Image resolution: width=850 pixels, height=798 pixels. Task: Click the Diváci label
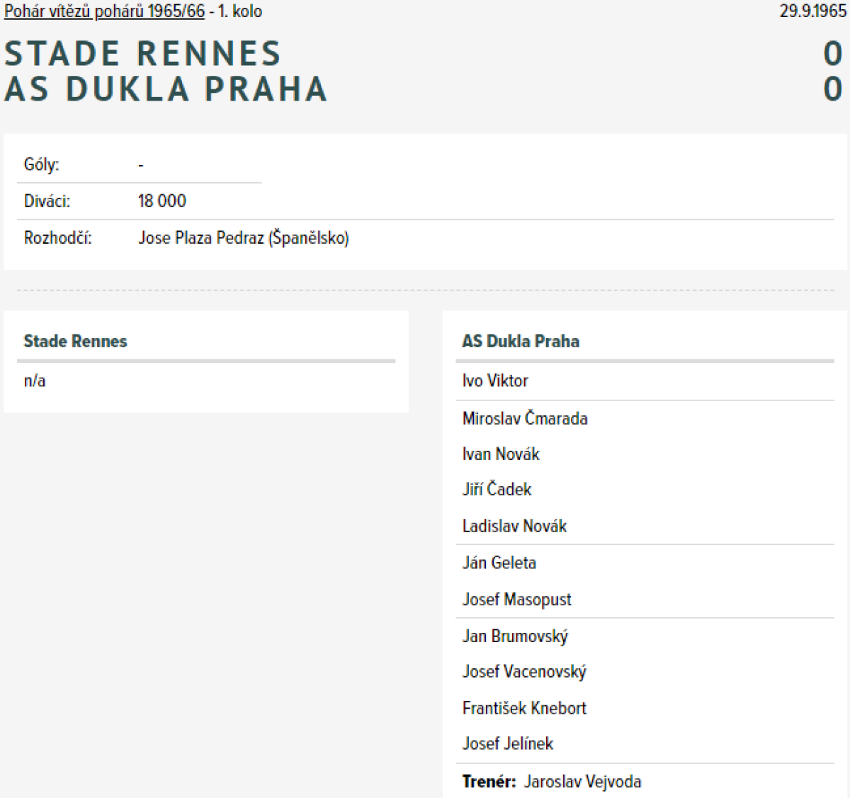click(x=47, y=201)
